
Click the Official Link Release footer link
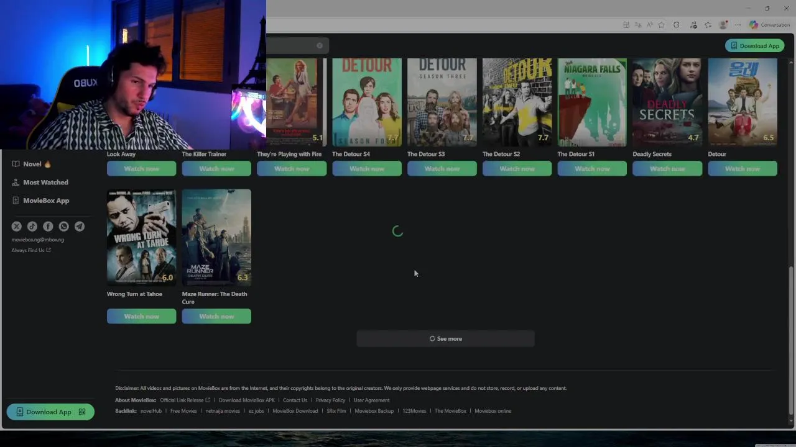(x=185, y=400)
